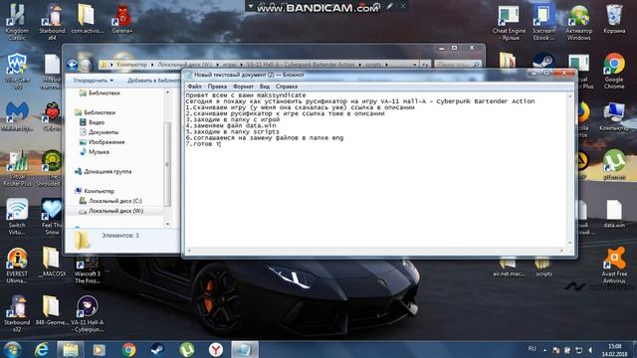
Task: Select the Starbound x32 desktop icon
Action: tap(17, 314)
